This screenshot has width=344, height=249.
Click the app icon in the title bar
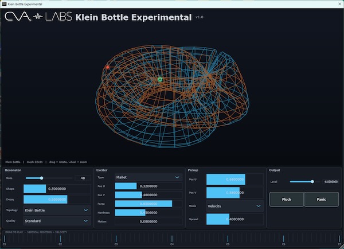(4, 4)
